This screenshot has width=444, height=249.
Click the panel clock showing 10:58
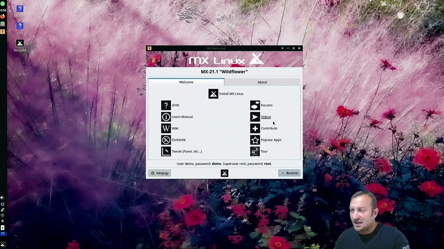[3, 10]
